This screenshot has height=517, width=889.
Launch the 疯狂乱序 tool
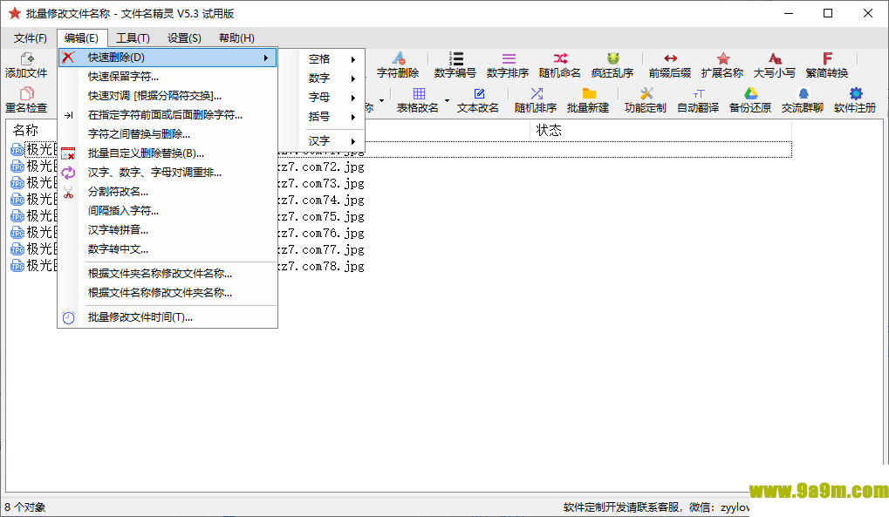[x=612, y=65]
